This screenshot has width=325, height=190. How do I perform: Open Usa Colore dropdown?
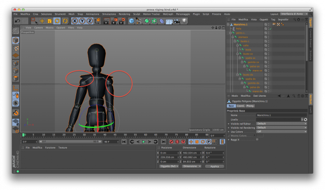tap(281, 132)
